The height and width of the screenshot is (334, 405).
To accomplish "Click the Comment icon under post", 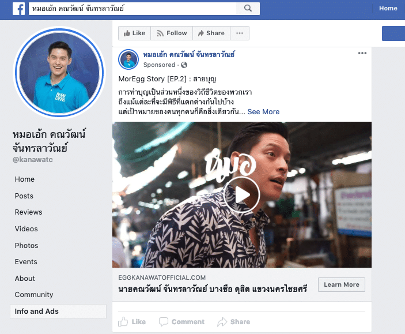I will coord(164,322).
